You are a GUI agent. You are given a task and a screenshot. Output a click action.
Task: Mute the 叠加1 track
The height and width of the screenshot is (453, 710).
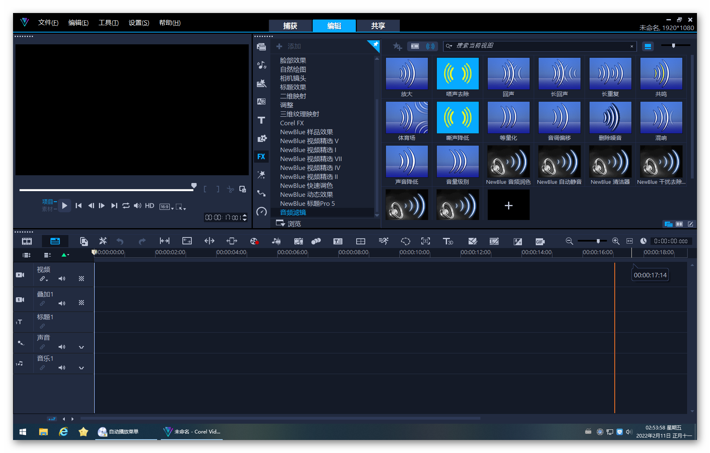click(x=62, y=303)
